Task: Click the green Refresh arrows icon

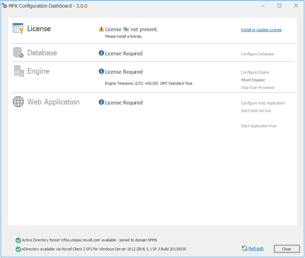Action: 245,248
